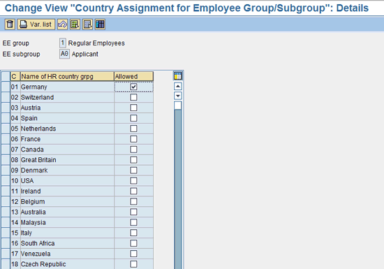
Task: Check the Allowed box for Denmark
Action: coord(133,170)
